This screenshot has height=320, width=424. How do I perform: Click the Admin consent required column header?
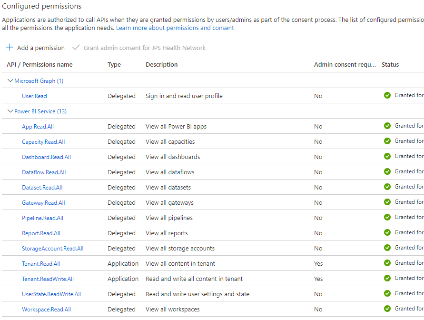[x=345, y=65]
